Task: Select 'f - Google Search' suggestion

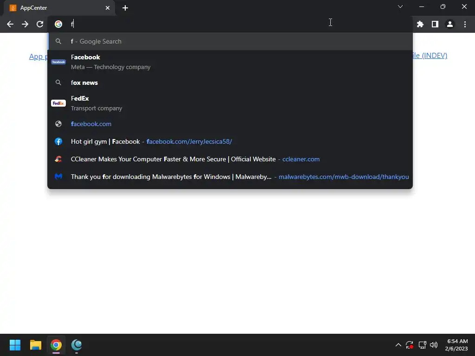Action: coord(230,41)
